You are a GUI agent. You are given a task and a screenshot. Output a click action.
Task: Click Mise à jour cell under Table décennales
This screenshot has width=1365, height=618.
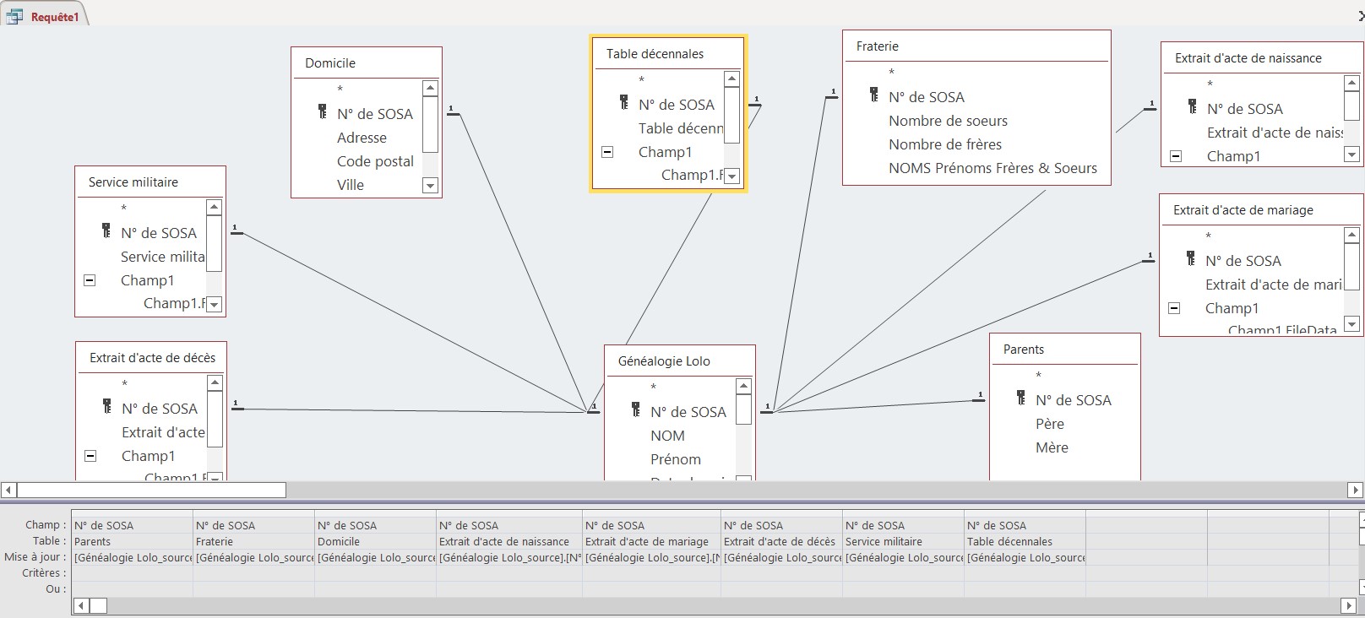click(x=1025, y=557)
